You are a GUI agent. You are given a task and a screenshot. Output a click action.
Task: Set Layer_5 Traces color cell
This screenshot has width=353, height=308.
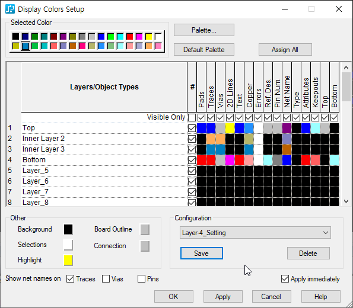[211, 171]
